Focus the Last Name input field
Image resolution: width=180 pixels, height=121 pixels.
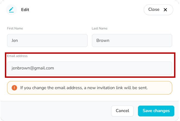pos(132,41)
